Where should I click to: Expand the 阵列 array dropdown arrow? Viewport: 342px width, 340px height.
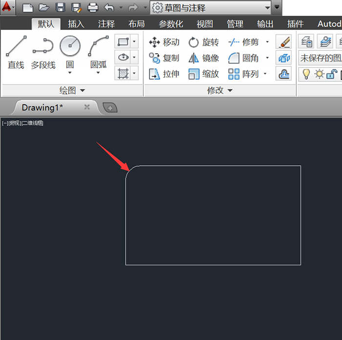click(265, 74)
